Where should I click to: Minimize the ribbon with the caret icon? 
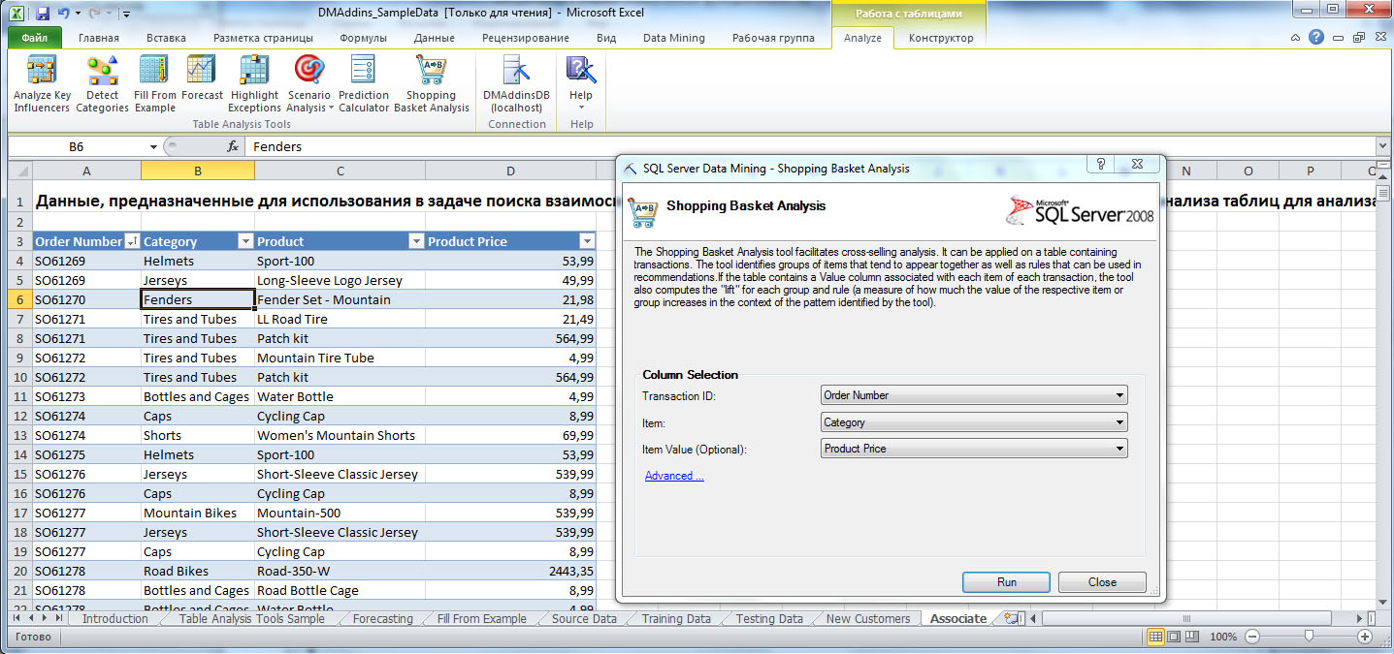[1296, 38]
